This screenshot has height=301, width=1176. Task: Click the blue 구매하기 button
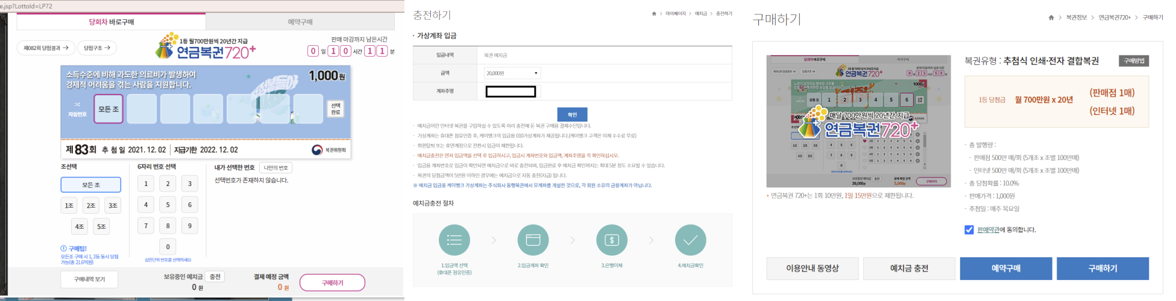(1102, 268)
